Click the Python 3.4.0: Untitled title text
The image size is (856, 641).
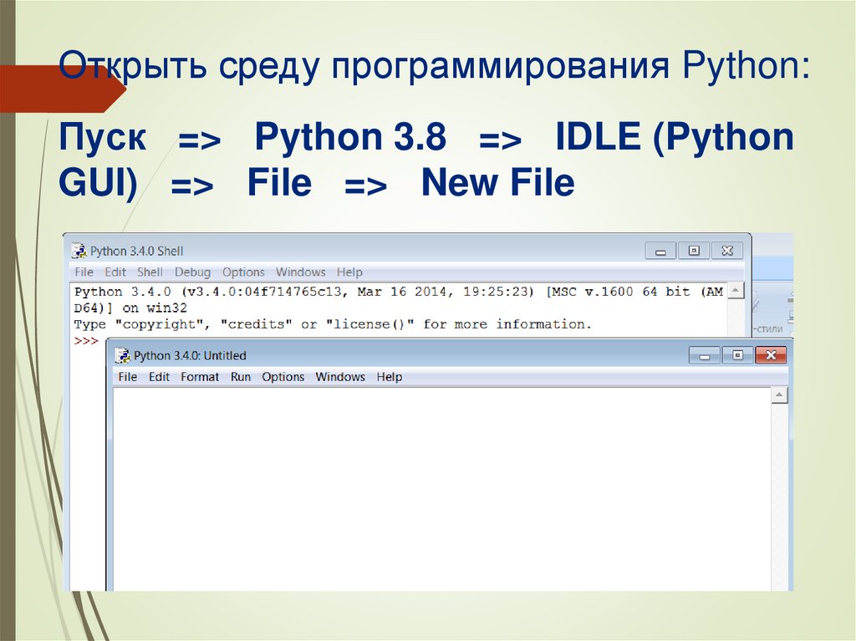[x=190, y=356]
